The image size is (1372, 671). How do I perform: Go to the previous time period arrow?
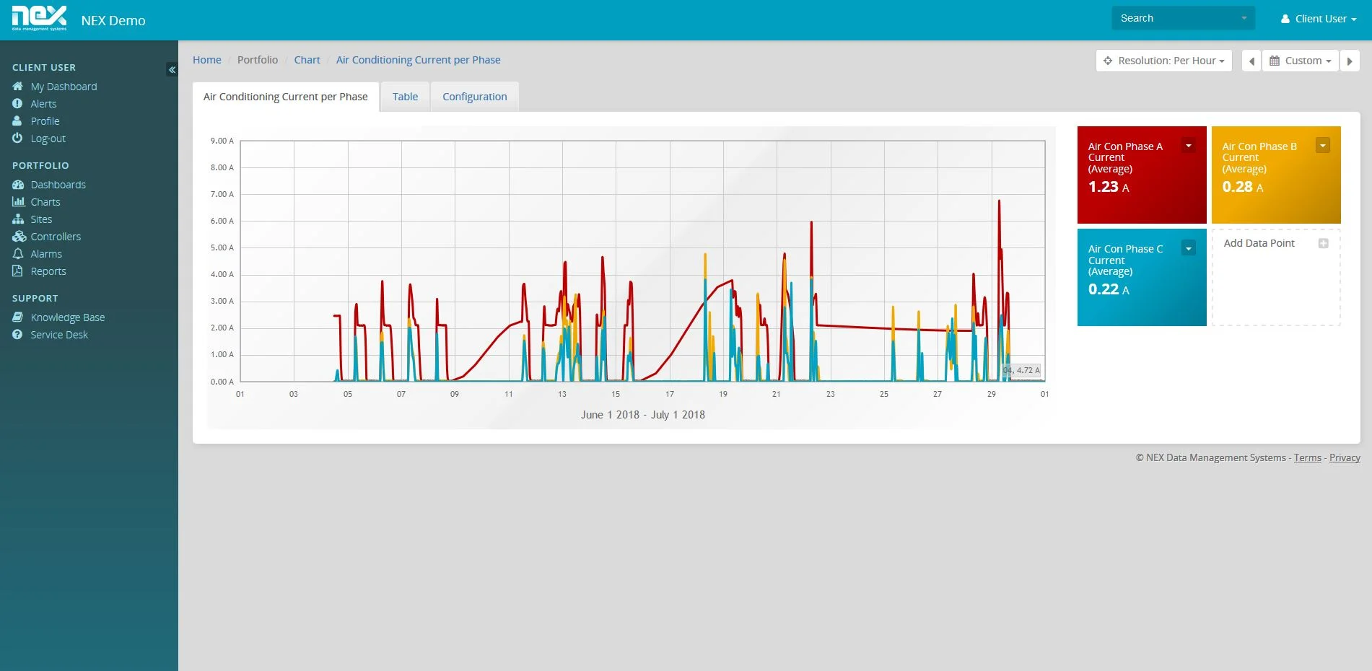(1251, 61)
